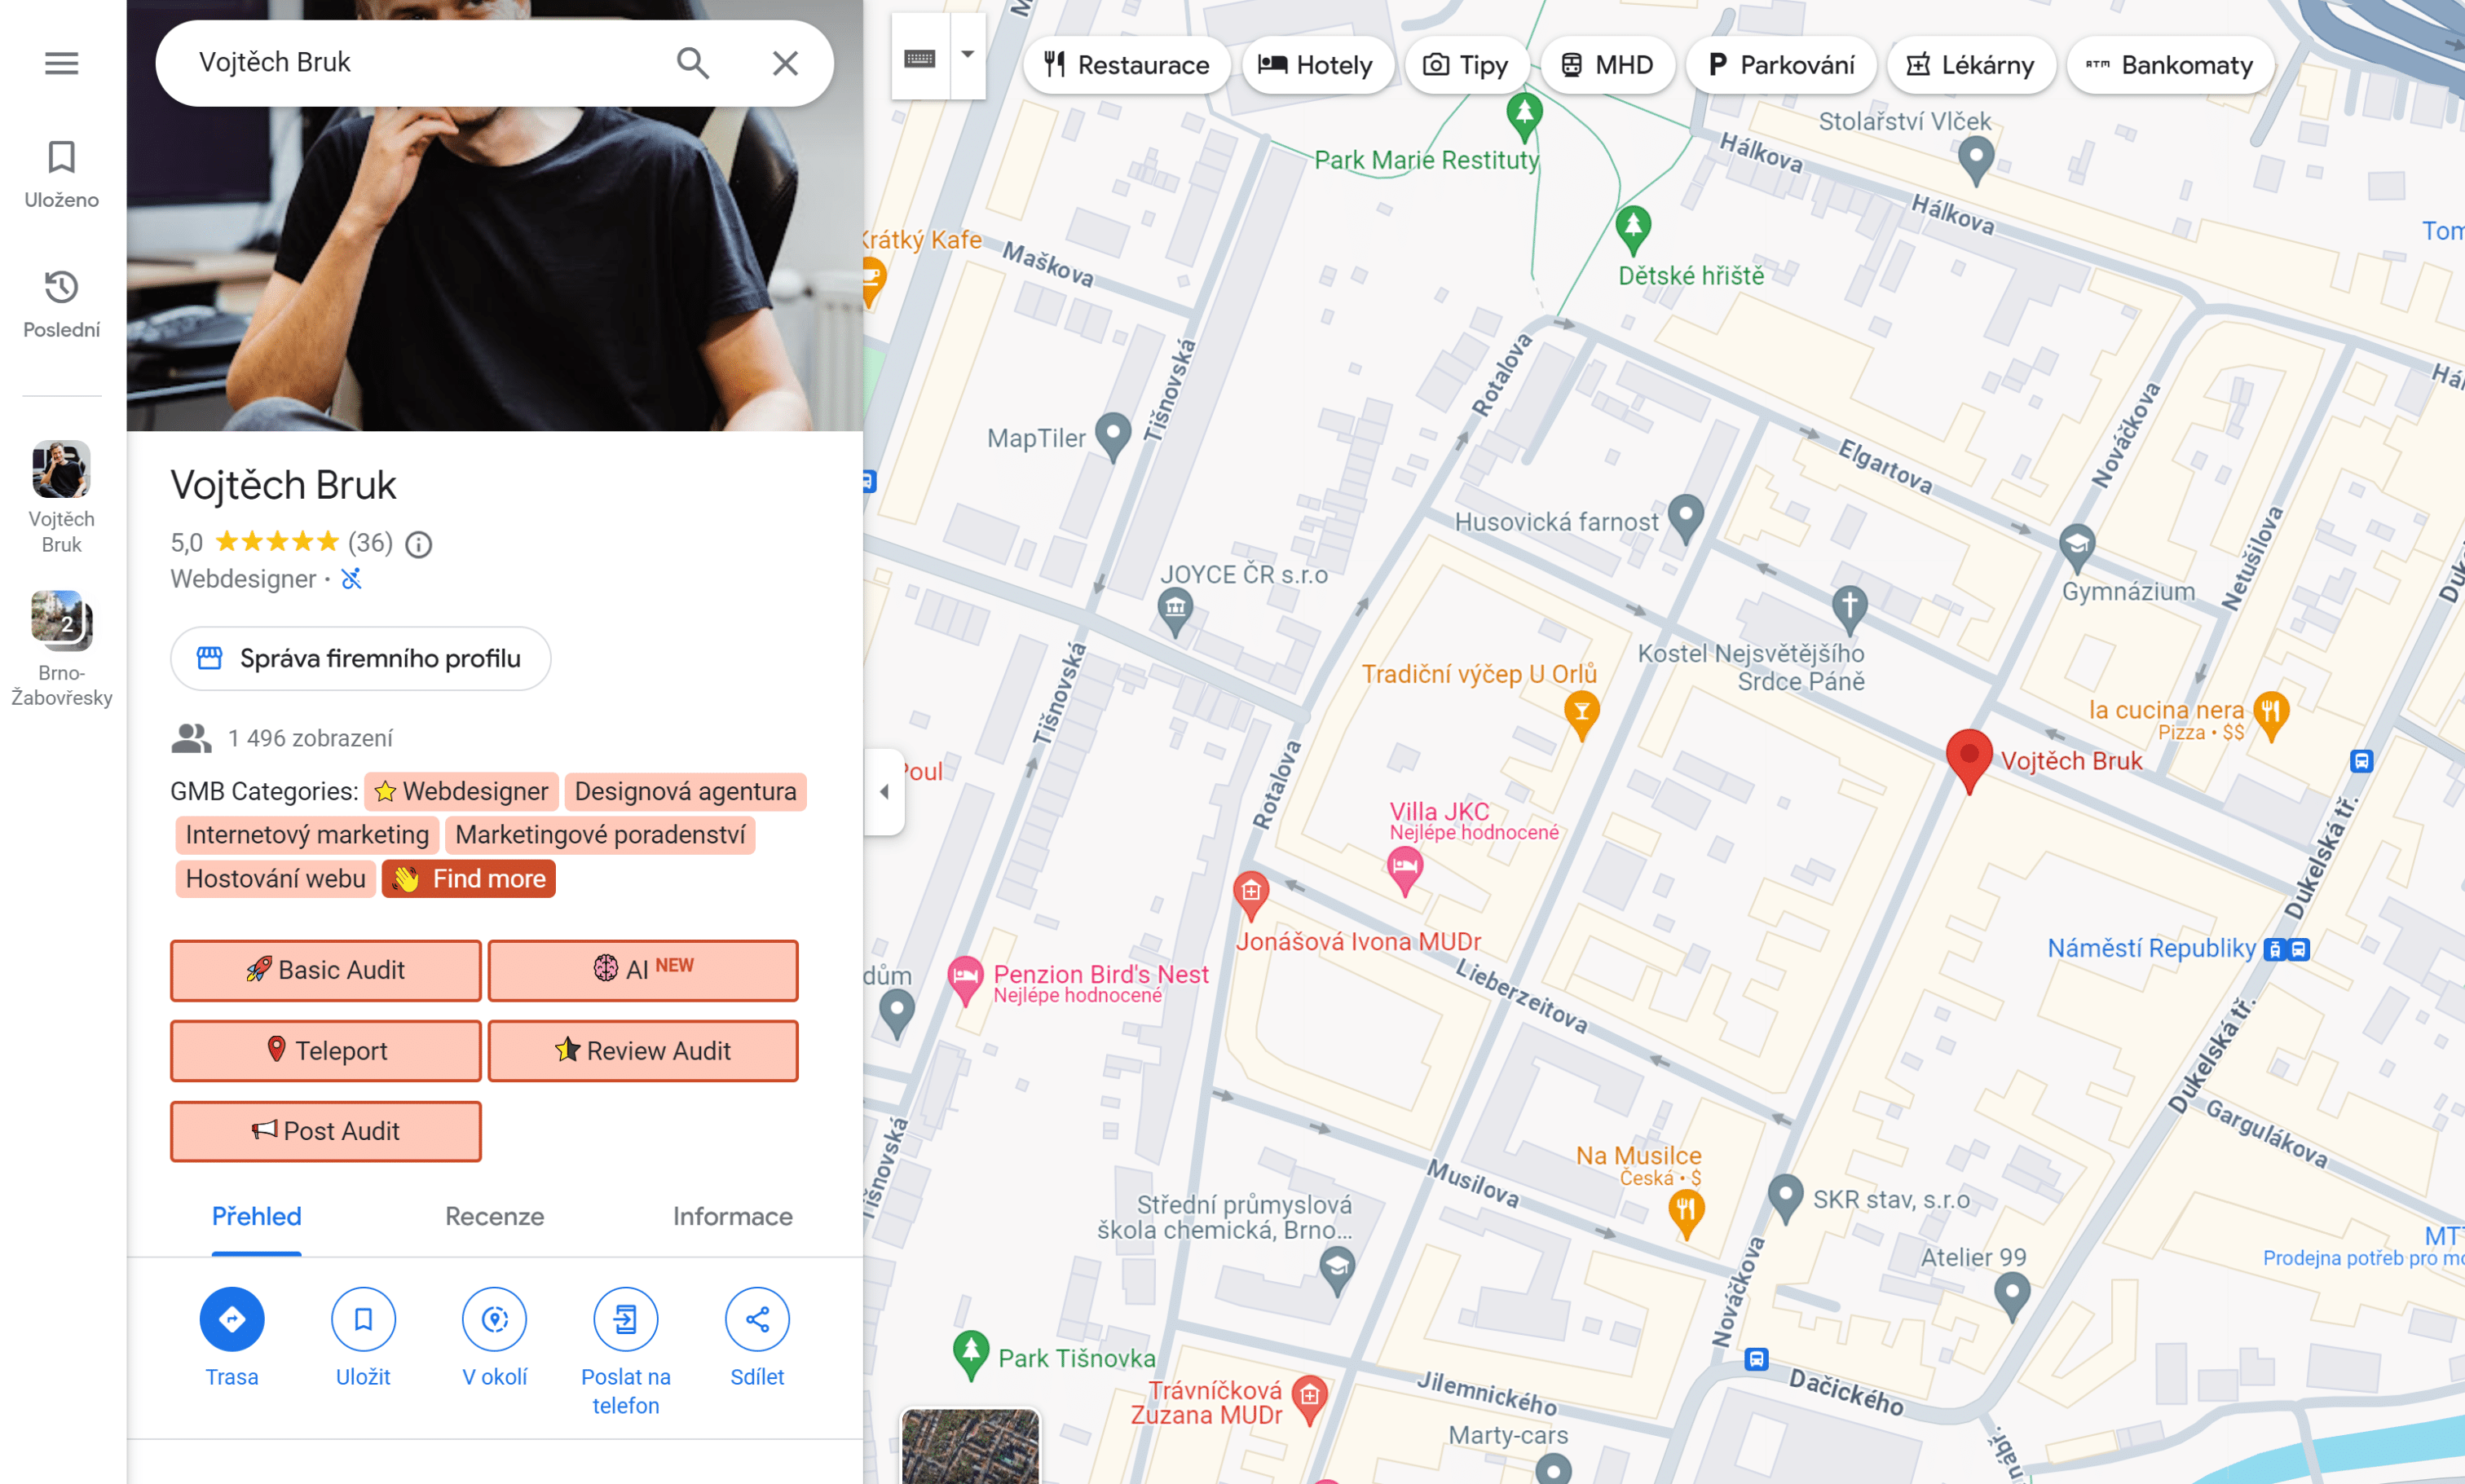The width and height of the screenshot is (2465, 1484).
Task: Switch to the Recenze tab
Action: (x=494, y=1216)
